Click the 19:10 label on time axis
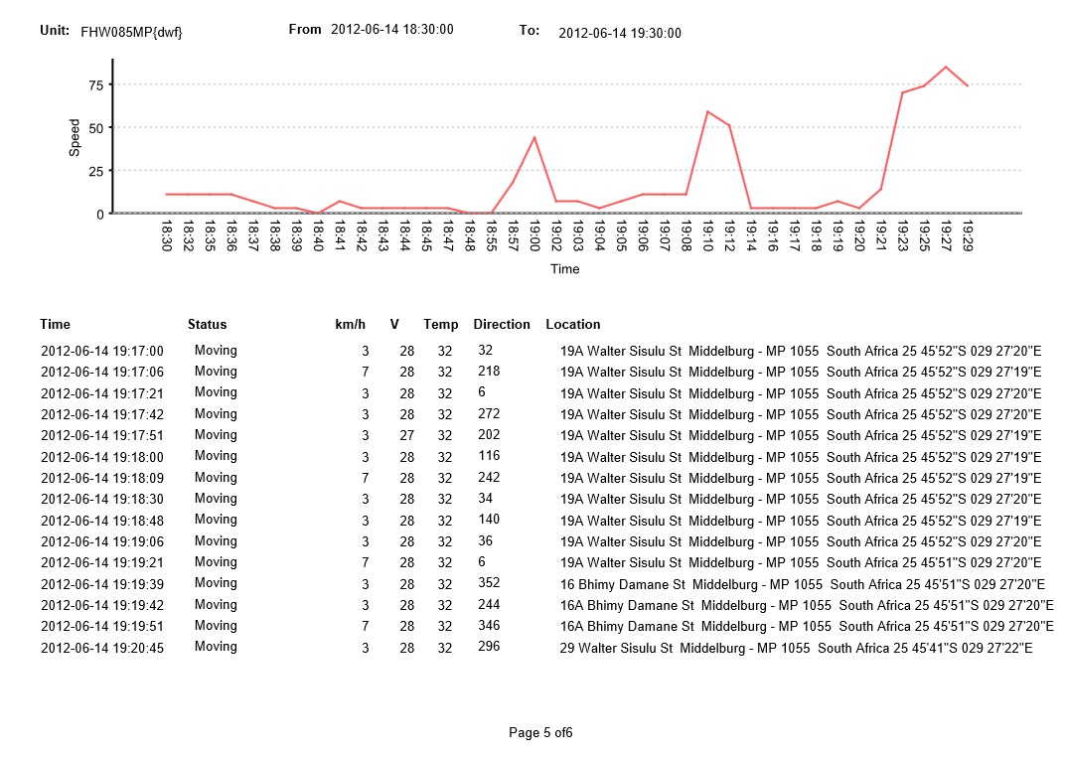This screenshot has width=1065, height=760. (708, 235)
